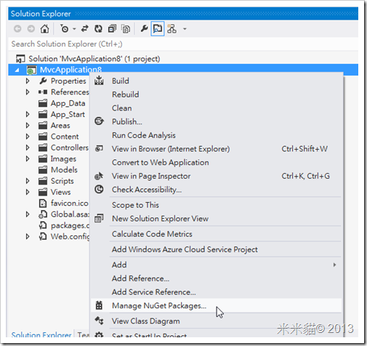Click the References node icon
Viewport: 367px width, 346px height.
tap(43, 92)
